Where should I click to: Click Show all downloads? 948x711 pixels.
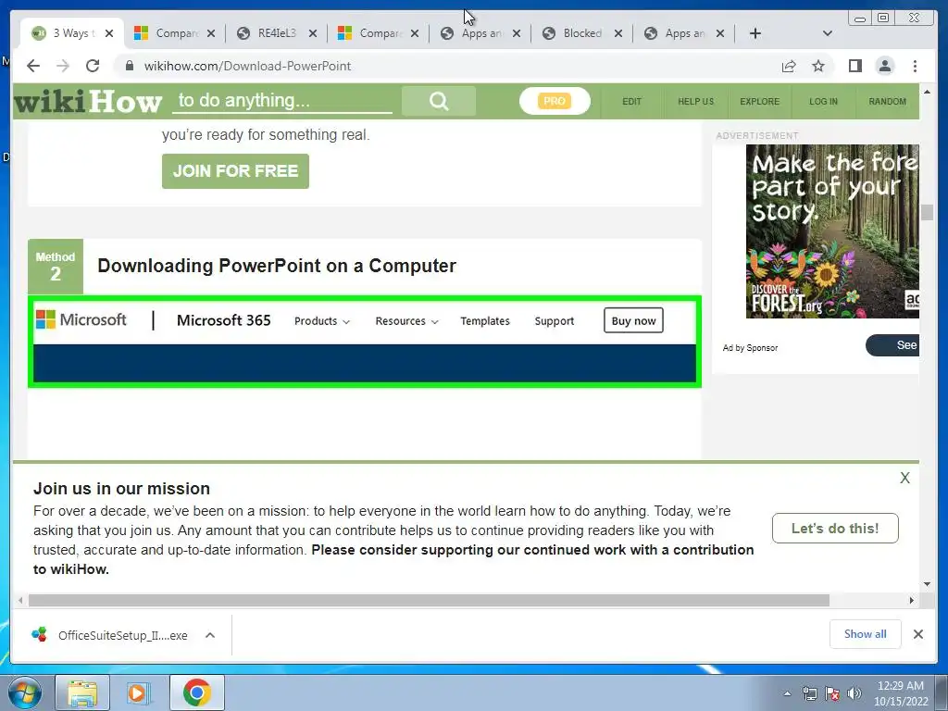tap(865, 633)
